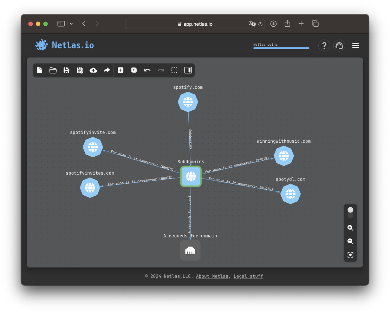Open the hamburger menu in the header

[x=356, y=46]
